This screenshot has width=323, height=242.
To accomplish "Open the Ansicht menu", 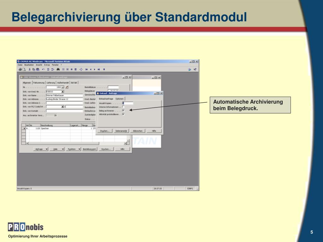I will pyautogui.click(x=39, y=65).
